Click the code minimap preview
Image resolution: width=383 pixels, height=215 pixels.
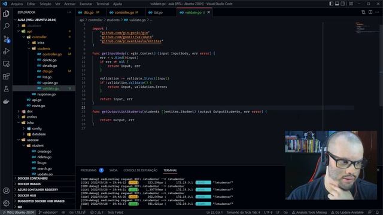tap(366, 27)
